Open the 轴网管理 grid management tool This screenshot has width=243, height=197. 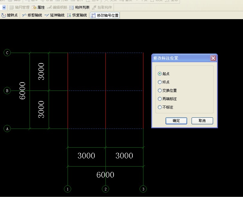[x=19, y=7]
